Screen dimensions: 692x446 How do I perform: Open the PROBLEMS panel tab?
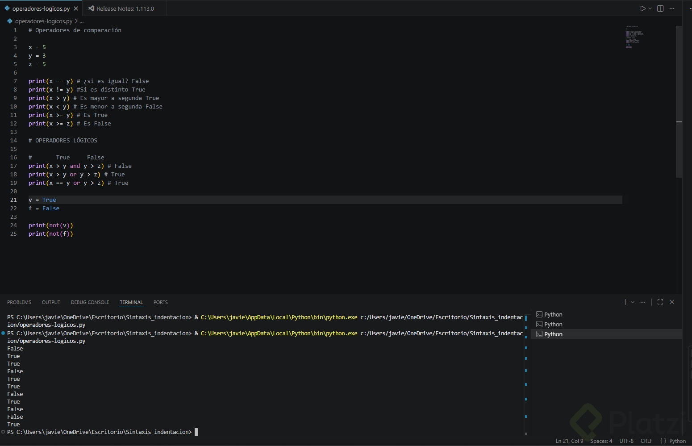click(x=19, y=302)
